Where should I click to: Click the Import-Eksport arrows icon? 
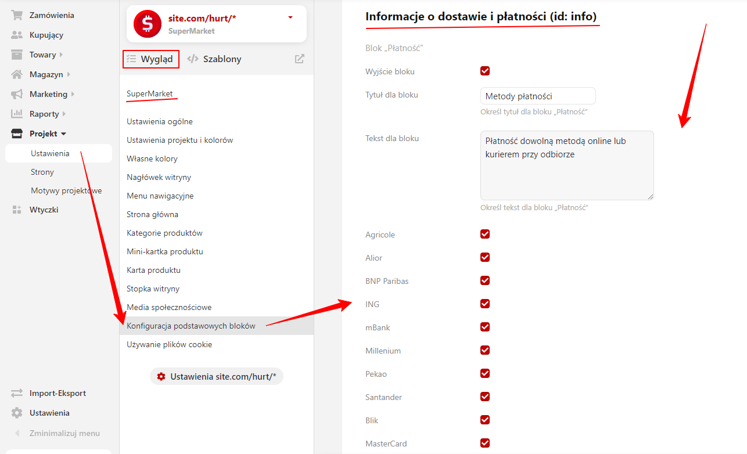click(x=17, y=393)
